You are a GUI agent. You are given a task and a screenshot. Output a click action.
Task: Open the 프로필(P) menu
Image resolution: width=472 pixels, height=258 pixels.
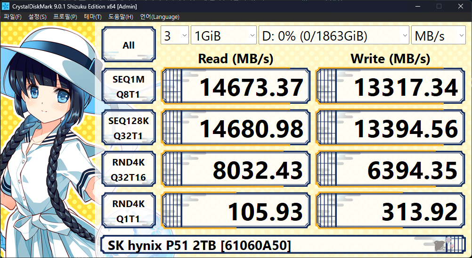click(x=65, y=17)
